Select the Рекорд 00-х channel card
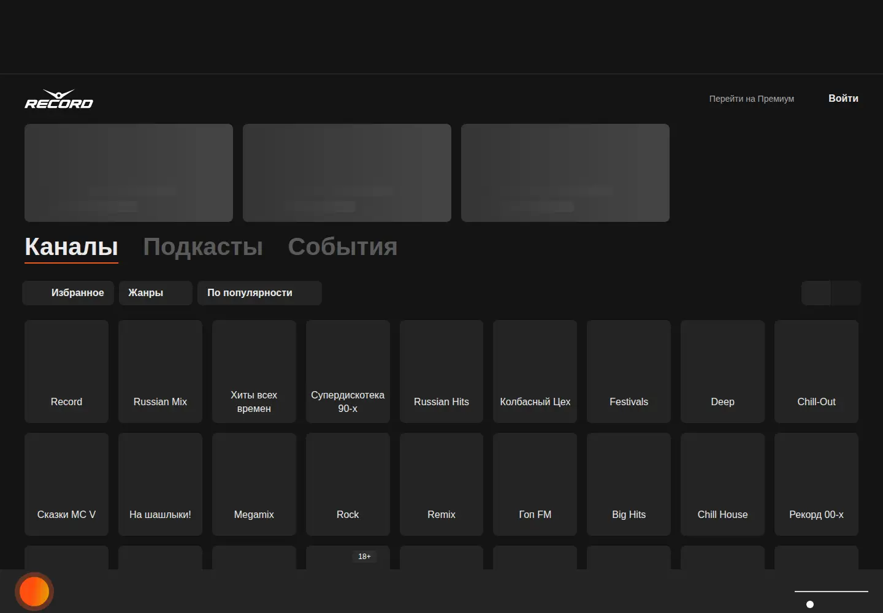 tap(816, 484)
